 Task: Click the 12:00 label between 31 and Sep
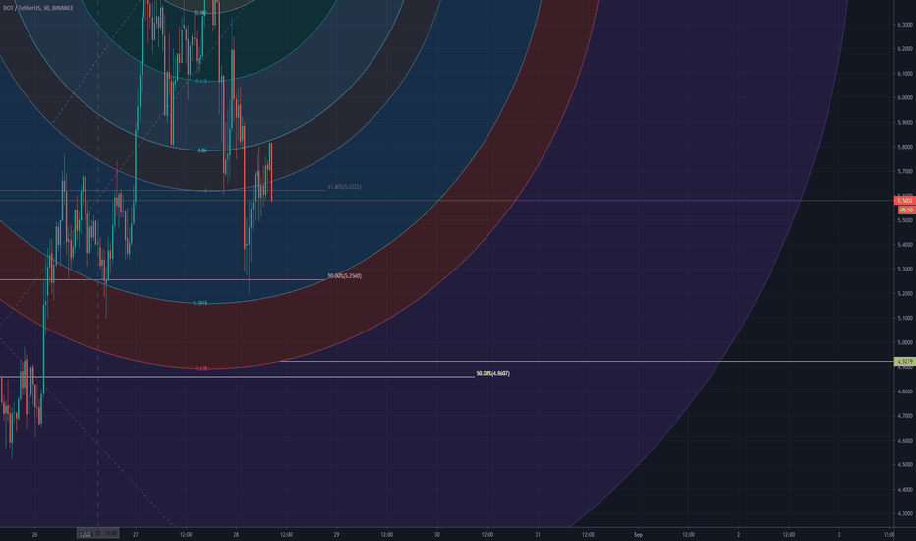(x=588, y=534)
